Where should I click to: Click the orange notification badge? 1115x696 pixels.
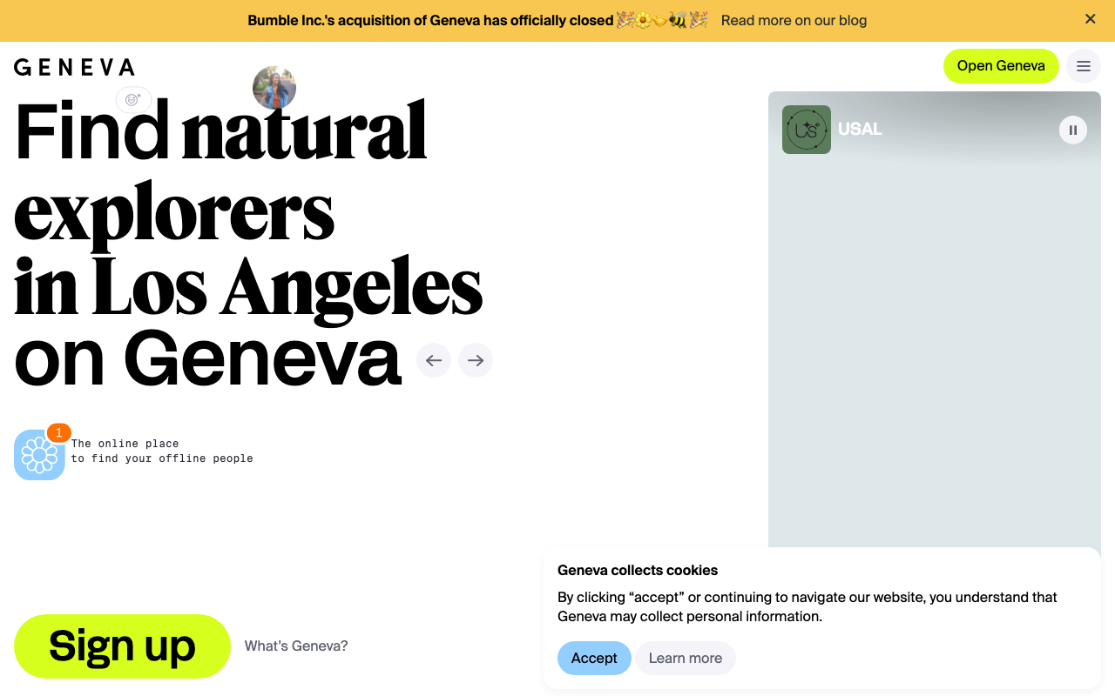point(58,432)
